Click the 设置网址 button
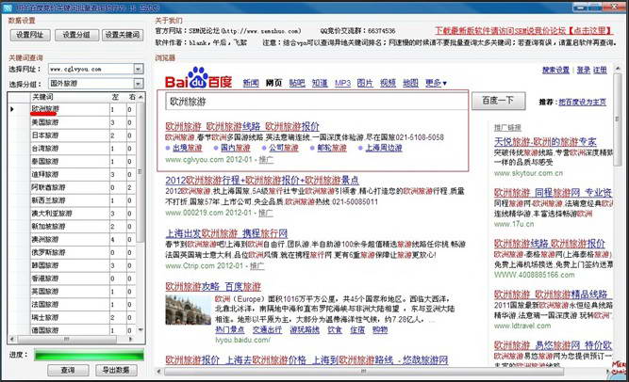 [x=30, y=35]
